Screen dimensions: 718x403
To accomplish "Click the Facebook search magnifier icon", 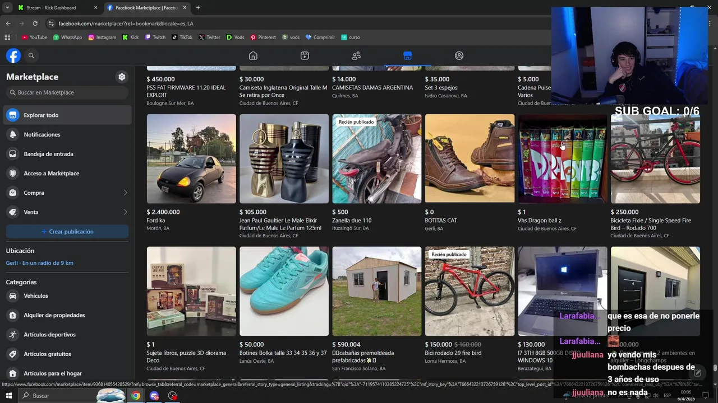I will click(x=31, y=55).
